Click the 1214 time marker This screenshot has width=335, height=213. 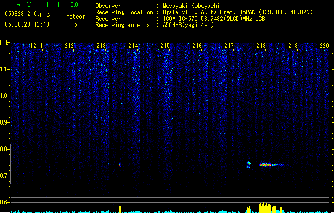coord(132,46)
